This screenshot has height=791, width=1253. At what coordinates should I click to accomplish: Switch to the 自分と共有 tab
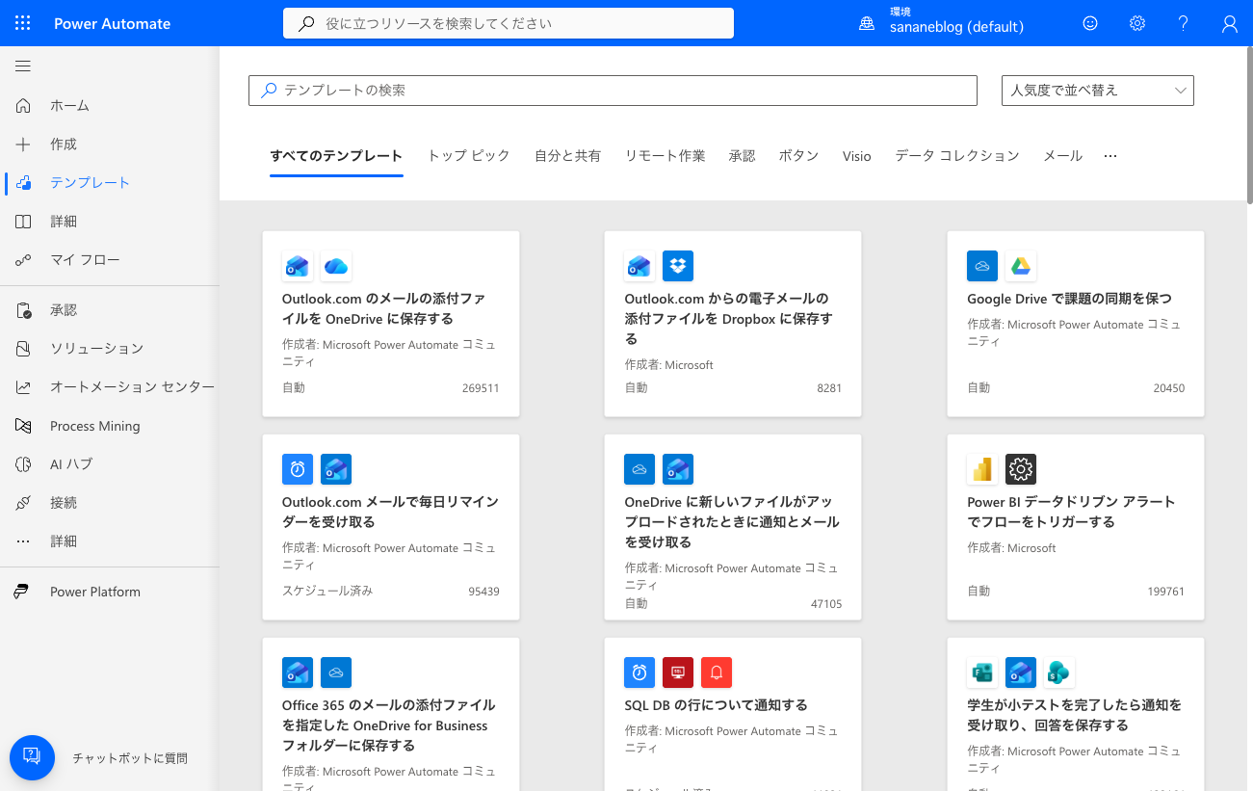[x=567, y=155]
